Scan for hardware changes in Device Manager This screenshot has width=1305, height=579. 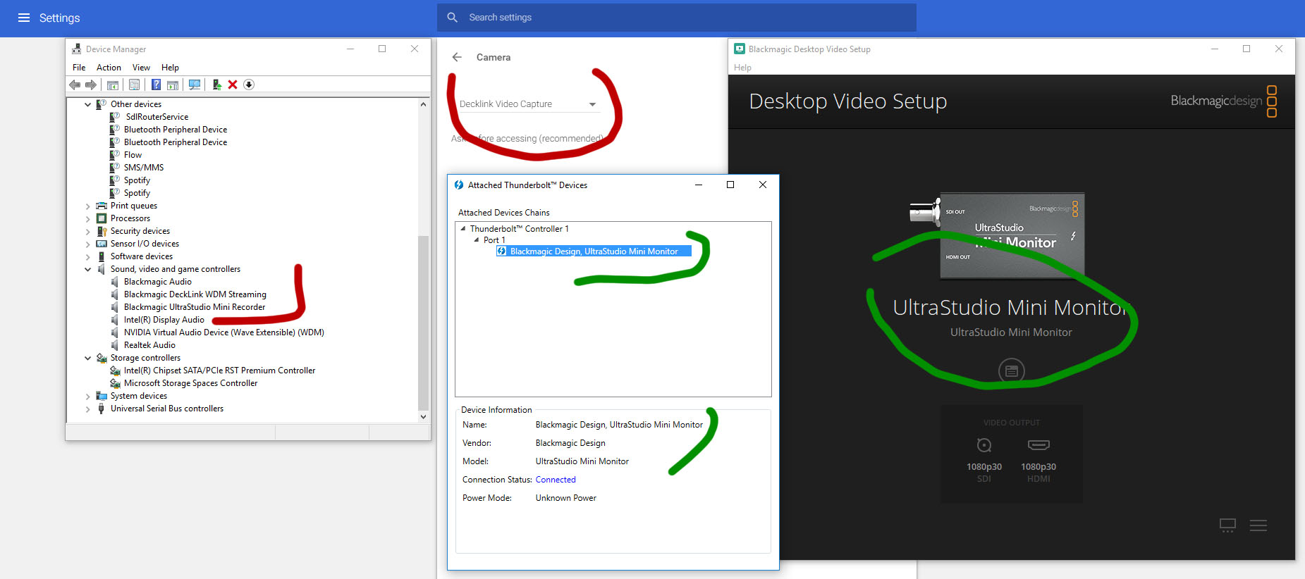tap(195, 85)
